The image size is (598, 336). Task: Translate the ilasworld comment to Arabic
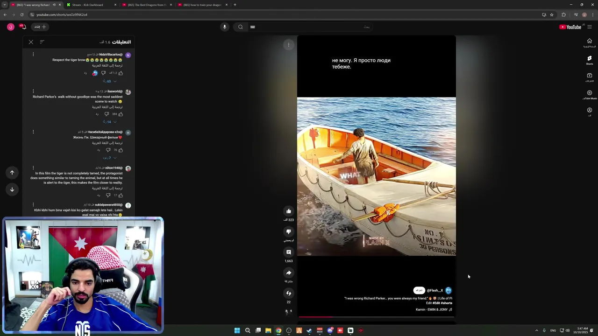107,107
